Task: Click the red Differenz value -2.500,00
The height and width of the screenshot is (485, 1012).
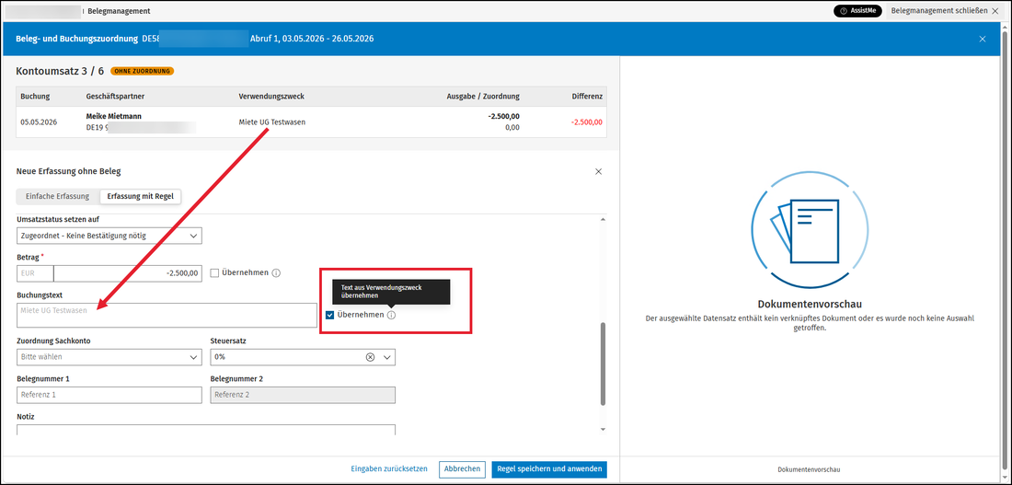Action: 587,121
